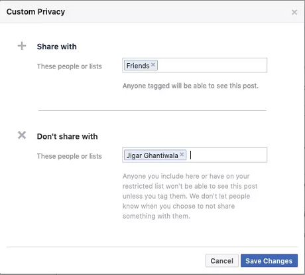Click 'These people or lists' under Don't share with
Viewport: 305px width, 275px height.
pyautogui.click(x=70, y=156)
